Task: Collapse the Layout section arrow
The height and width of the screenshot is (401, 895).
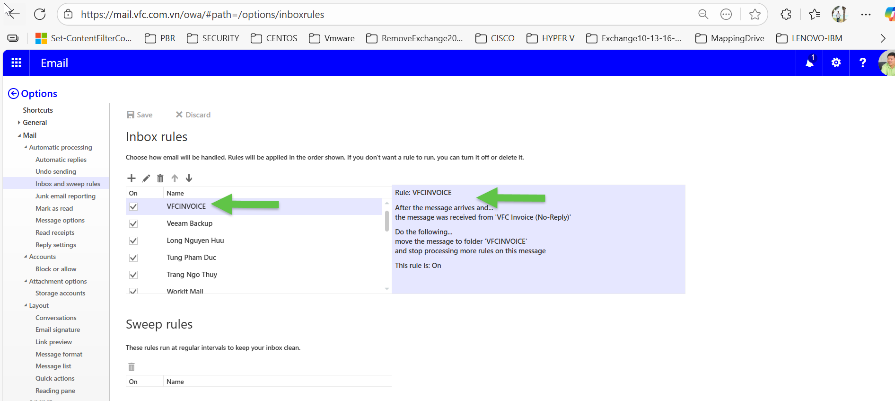Action: (26, 306)
